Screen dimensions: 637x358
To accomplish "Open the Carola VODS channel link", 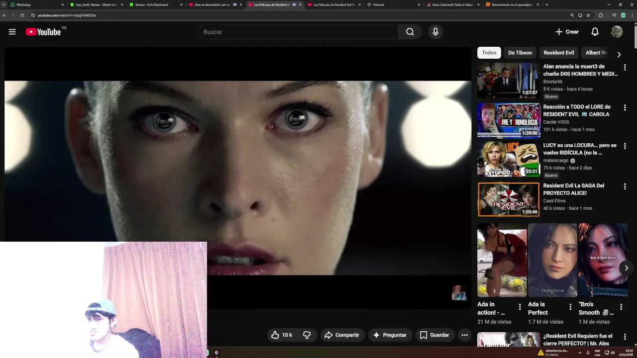I will (557, 122).
